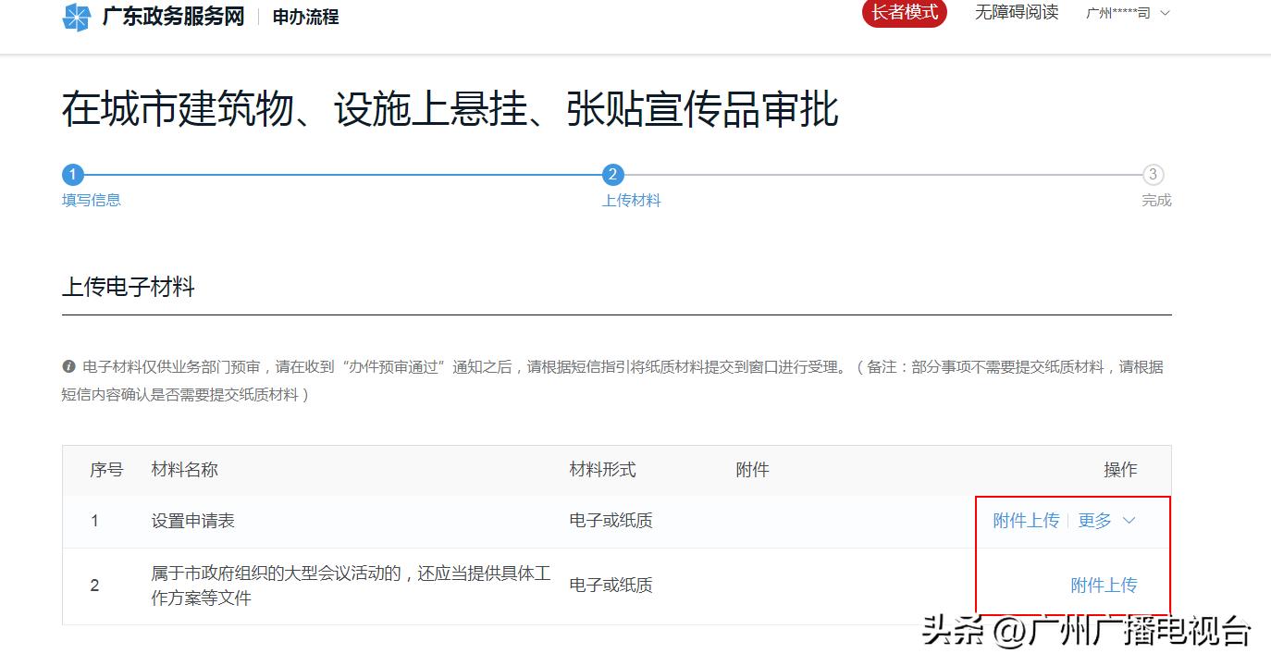1271x666 pixels.
Task: Expand the 更多 dropdown for 设置申请表
Action: (x=1095, y=521)
